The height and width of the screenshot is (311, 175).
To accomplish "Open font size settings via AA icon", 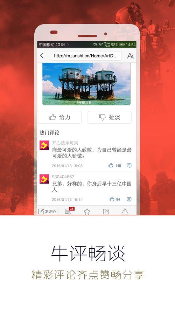I will pyautogui.click(x=130, y=56).
